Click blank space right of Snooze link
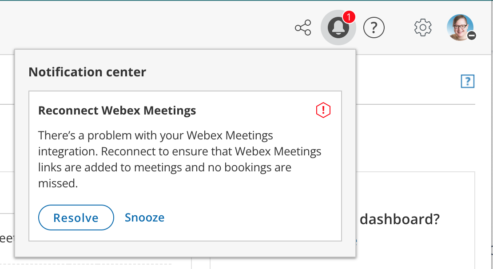 pyautogui.click(x=249, y=218)
